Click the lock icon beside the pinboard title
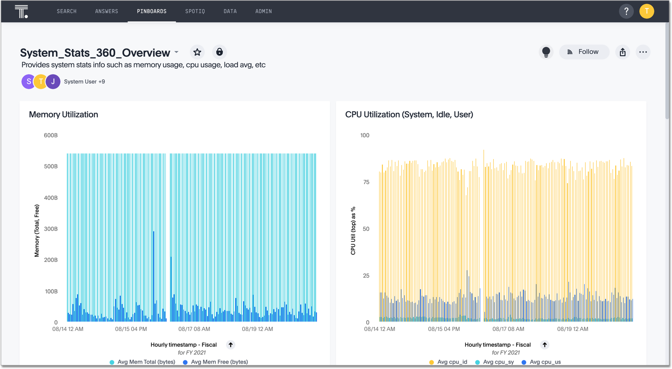Viewport: 672px width, 369px height. (220, 52)
